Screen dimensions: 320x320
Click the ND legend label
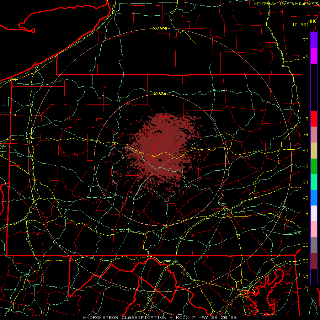[305, 277]
